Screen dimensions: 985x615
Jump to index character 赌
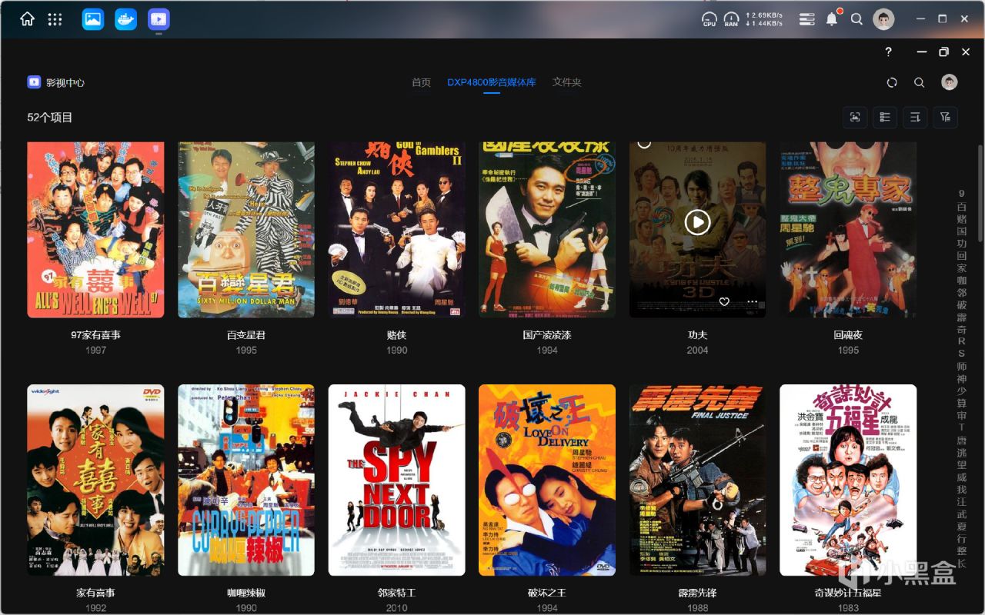[x=961, y=218]
